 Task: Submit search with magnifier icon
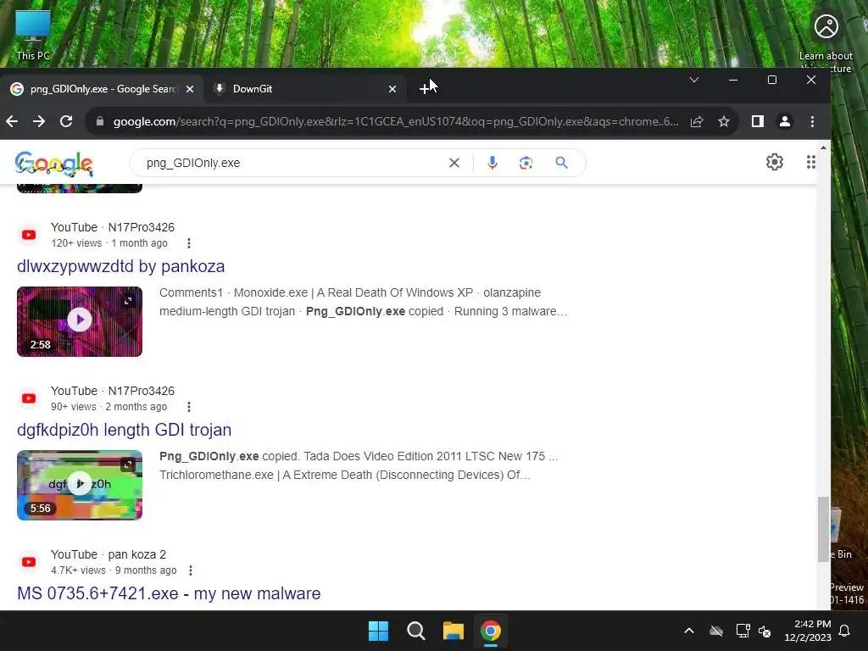coord(561,163)
